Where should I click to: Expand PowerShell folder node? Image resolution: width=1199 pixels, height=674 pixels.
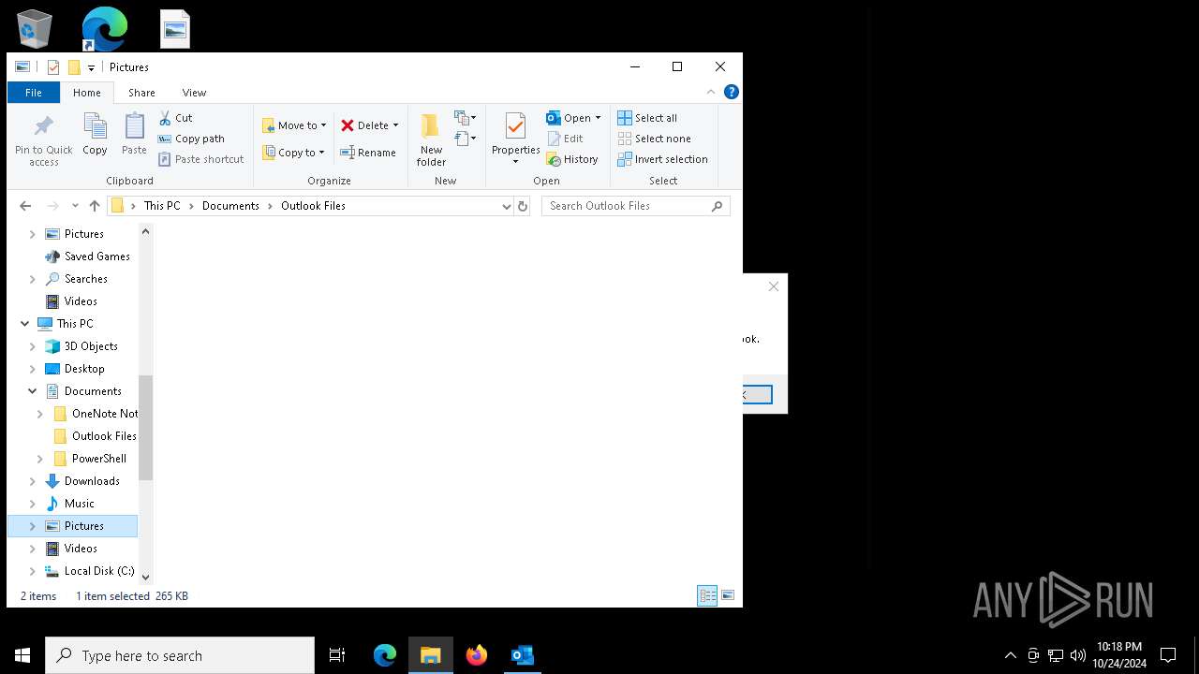click(40, 459)
